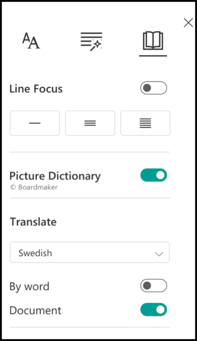Close the reading preferences panel
The width and height of the screenshot is (197, 341).
[x=188, y=23]
